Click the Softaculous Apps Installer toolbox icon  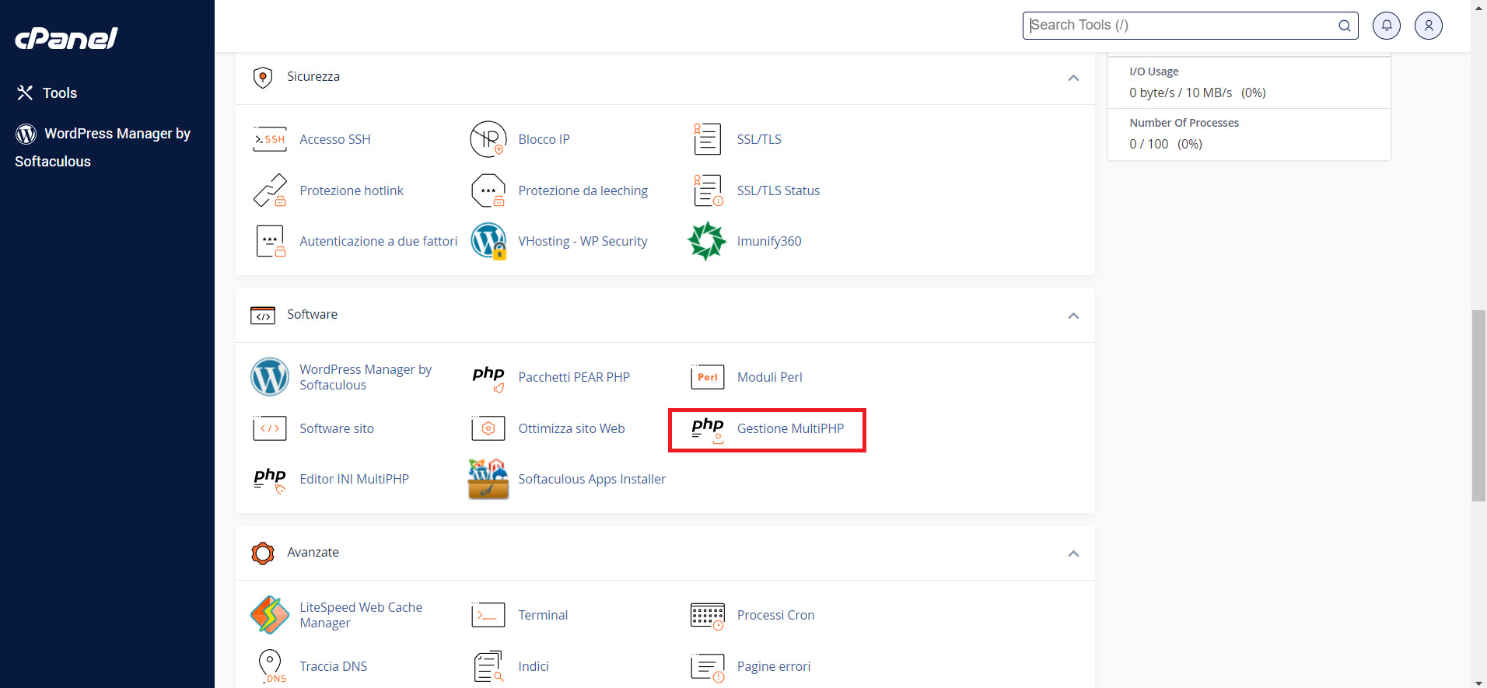pos(488,479)
